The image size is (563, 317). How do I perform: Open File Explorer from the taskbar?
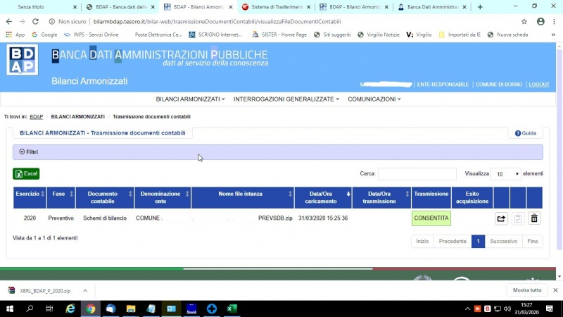point(131,309)
